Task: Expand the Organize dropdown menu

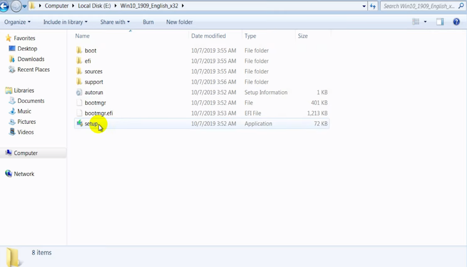Action: click(x=17, y=22)
